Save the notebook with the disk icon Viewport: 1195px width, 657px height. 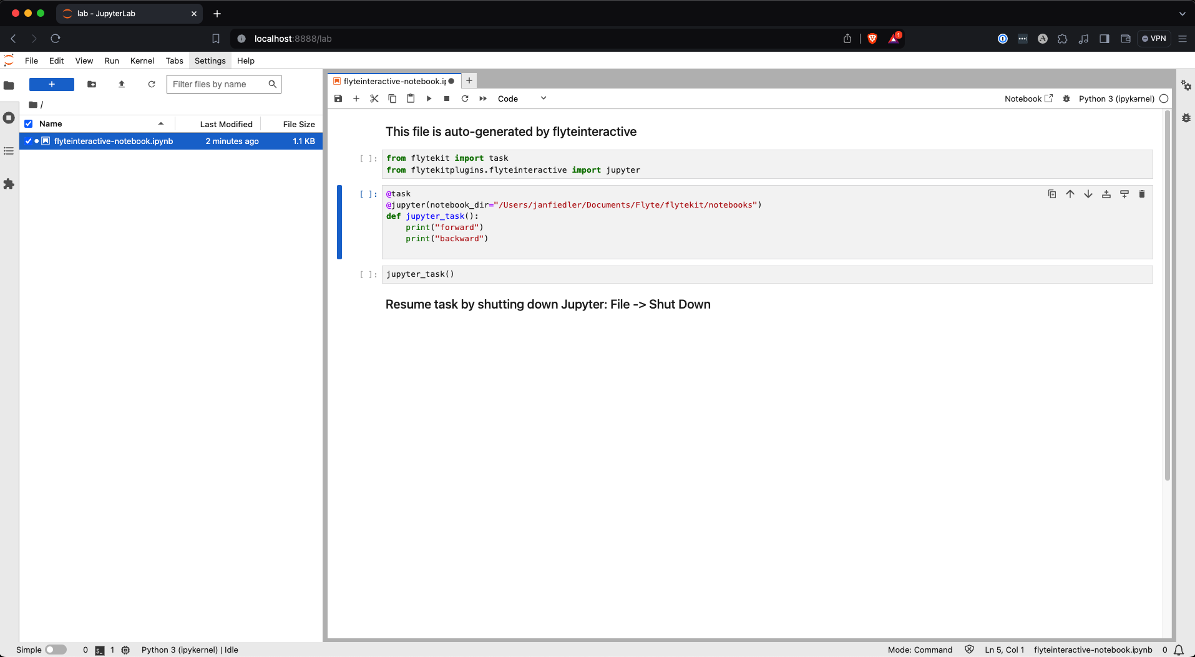[x=338, y=98]
